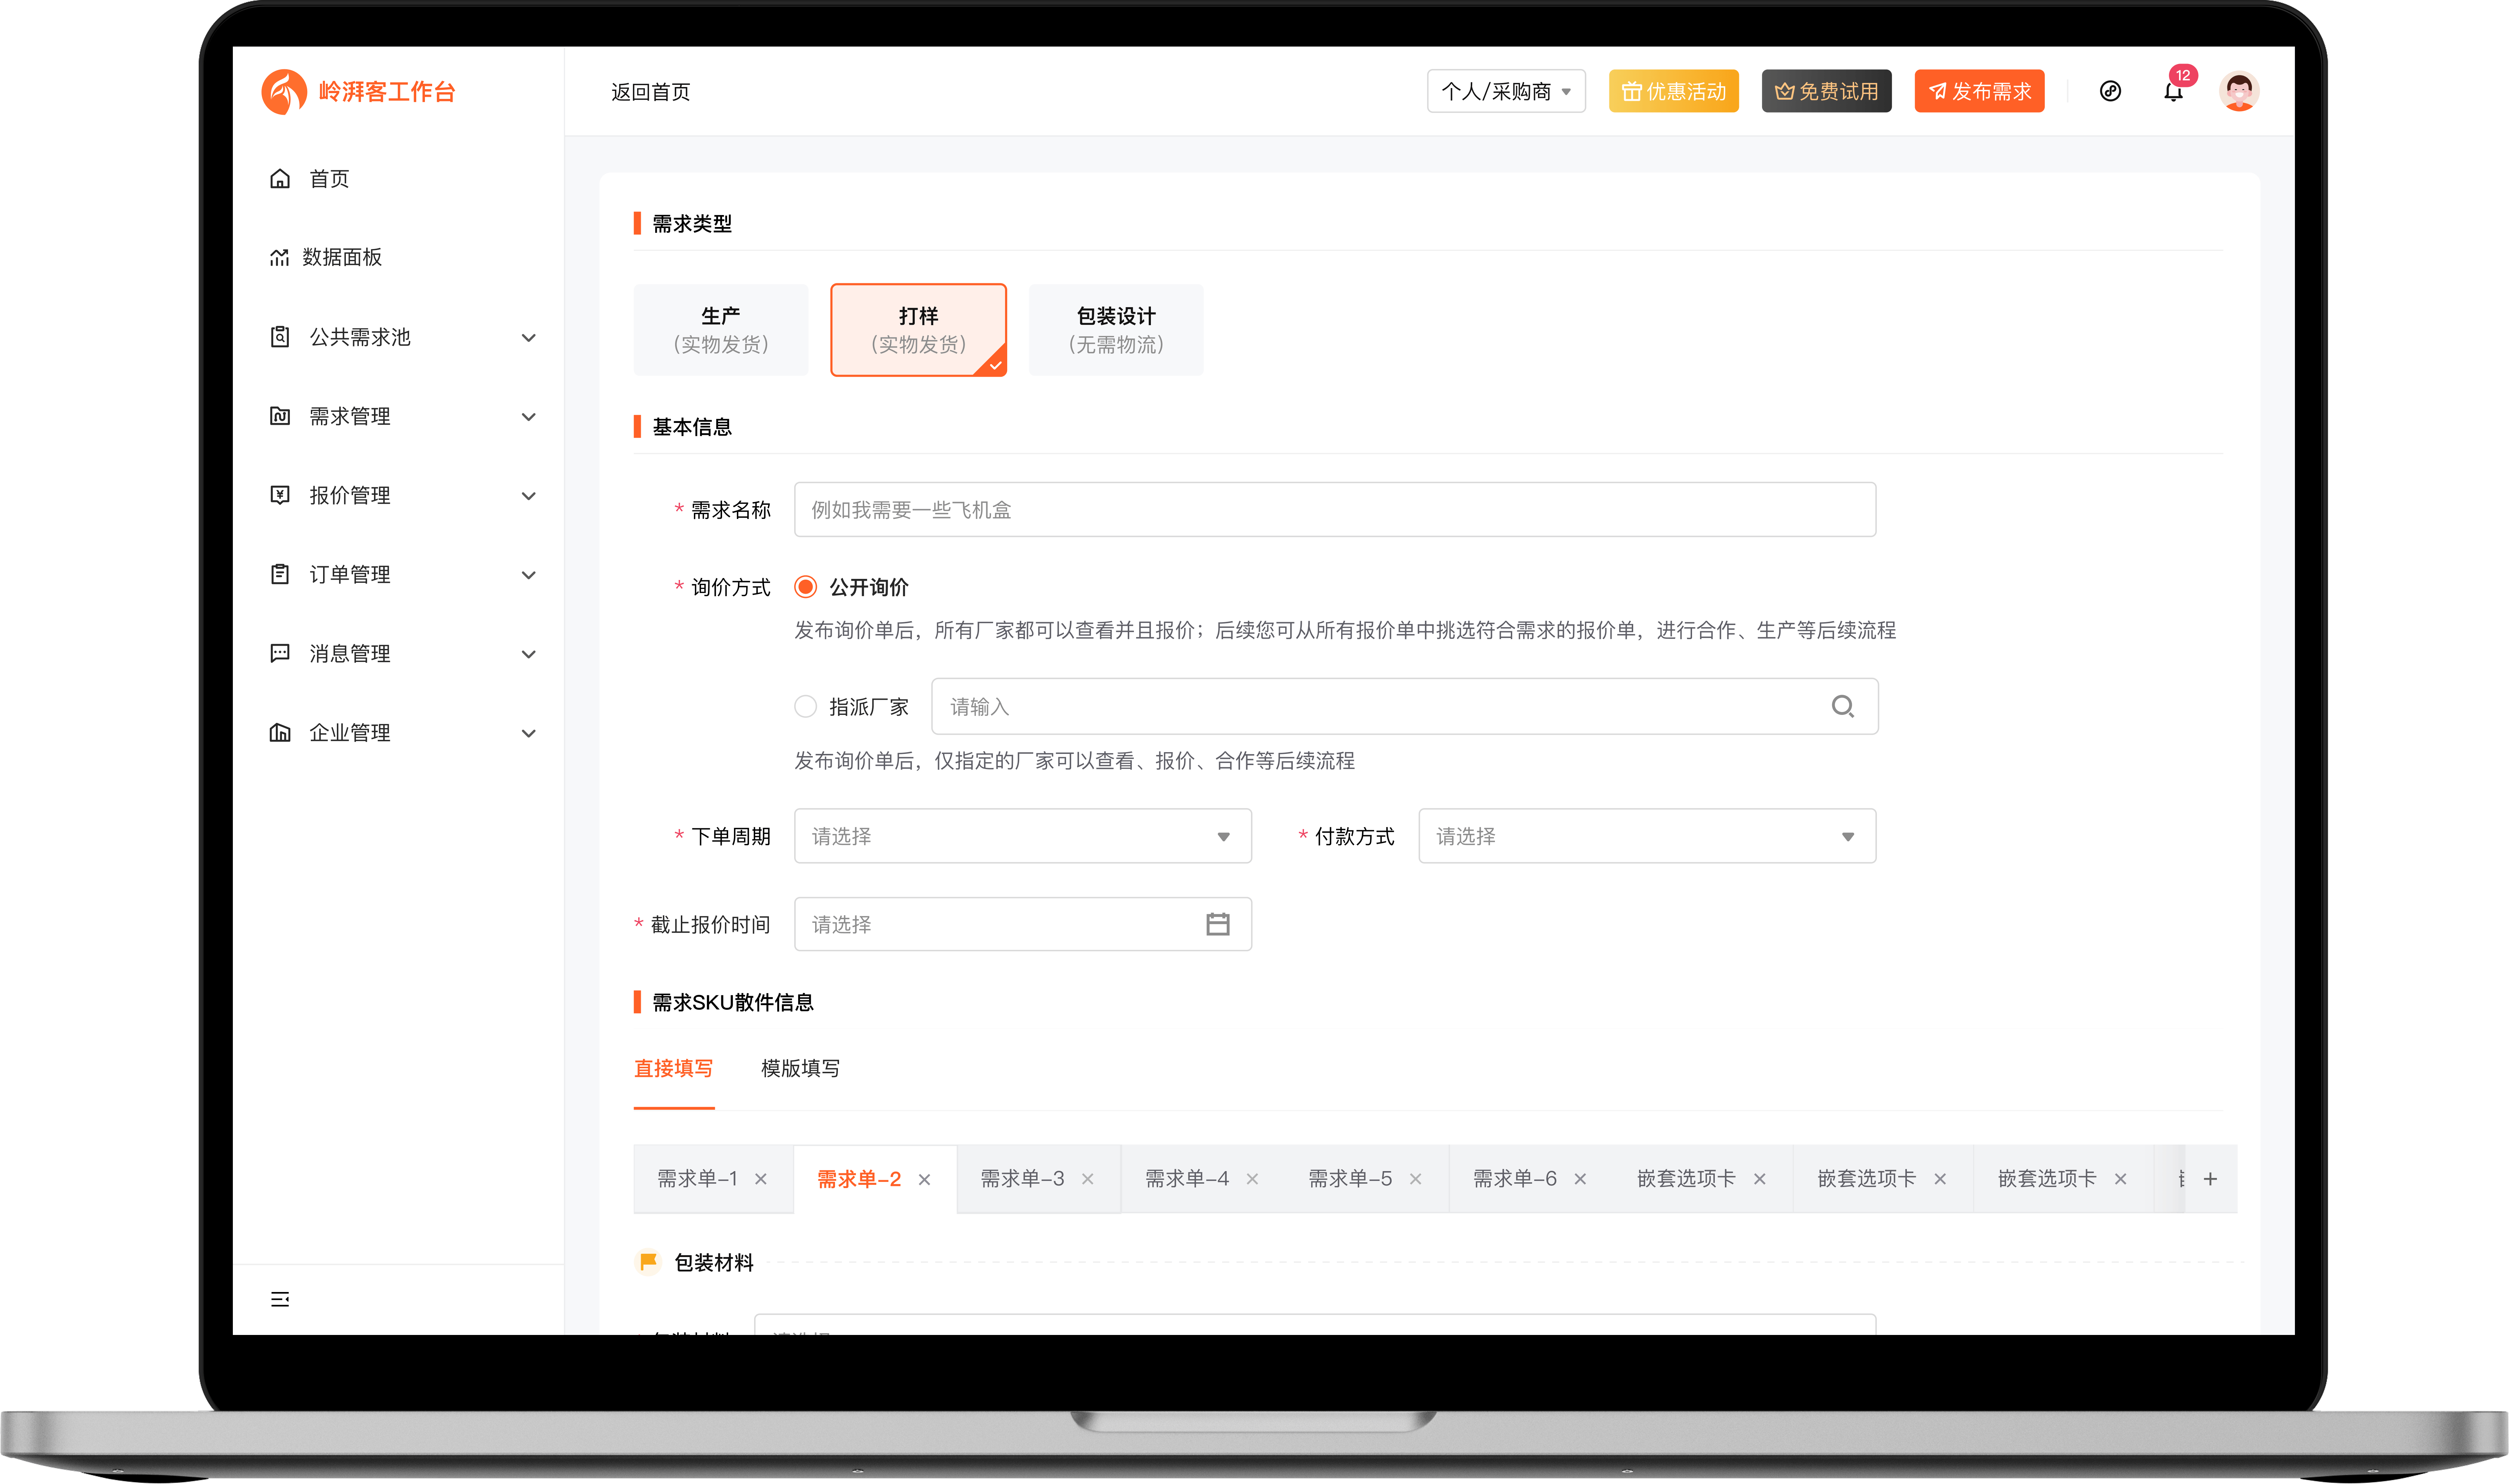The image size is (2509, 1484).
Task: Click the 需求名称 input field
Action: [x=1334, y=509]
